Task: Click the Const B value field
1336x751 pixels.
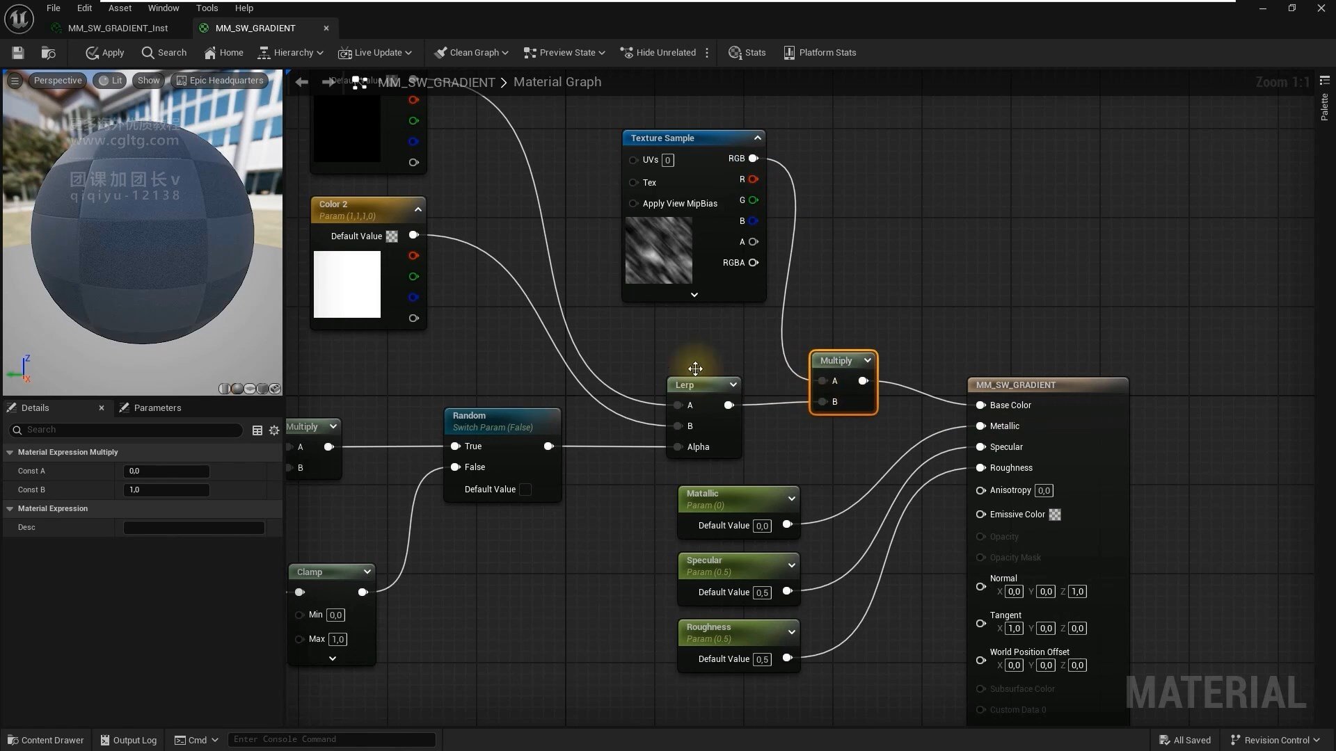Action: (x=166, y=490)
